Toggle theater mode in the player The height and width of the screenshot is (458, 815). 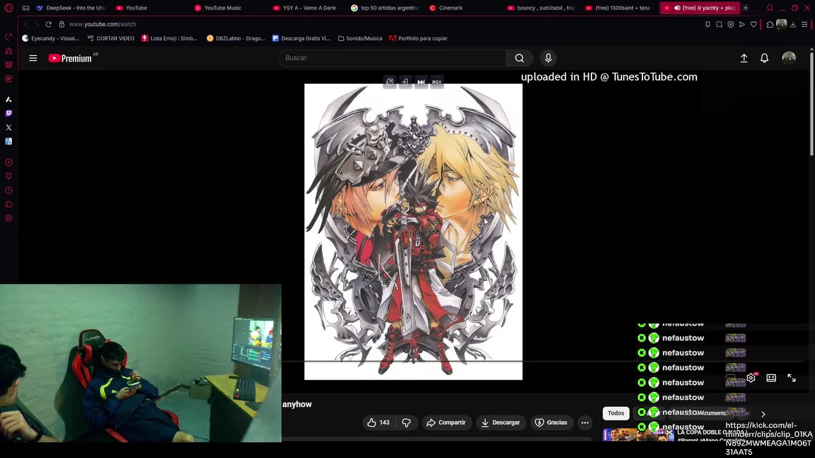click(x=771, y=378)
